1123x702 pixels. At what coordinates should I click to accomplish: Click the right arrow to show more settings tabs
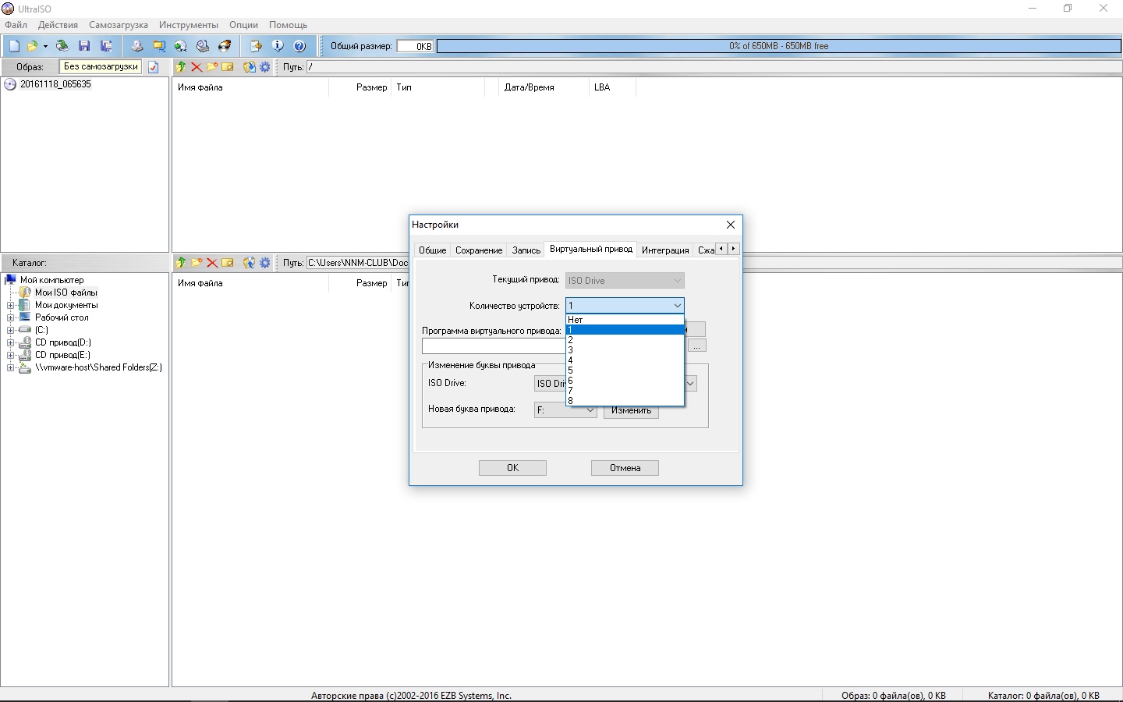tap(733, 249)
